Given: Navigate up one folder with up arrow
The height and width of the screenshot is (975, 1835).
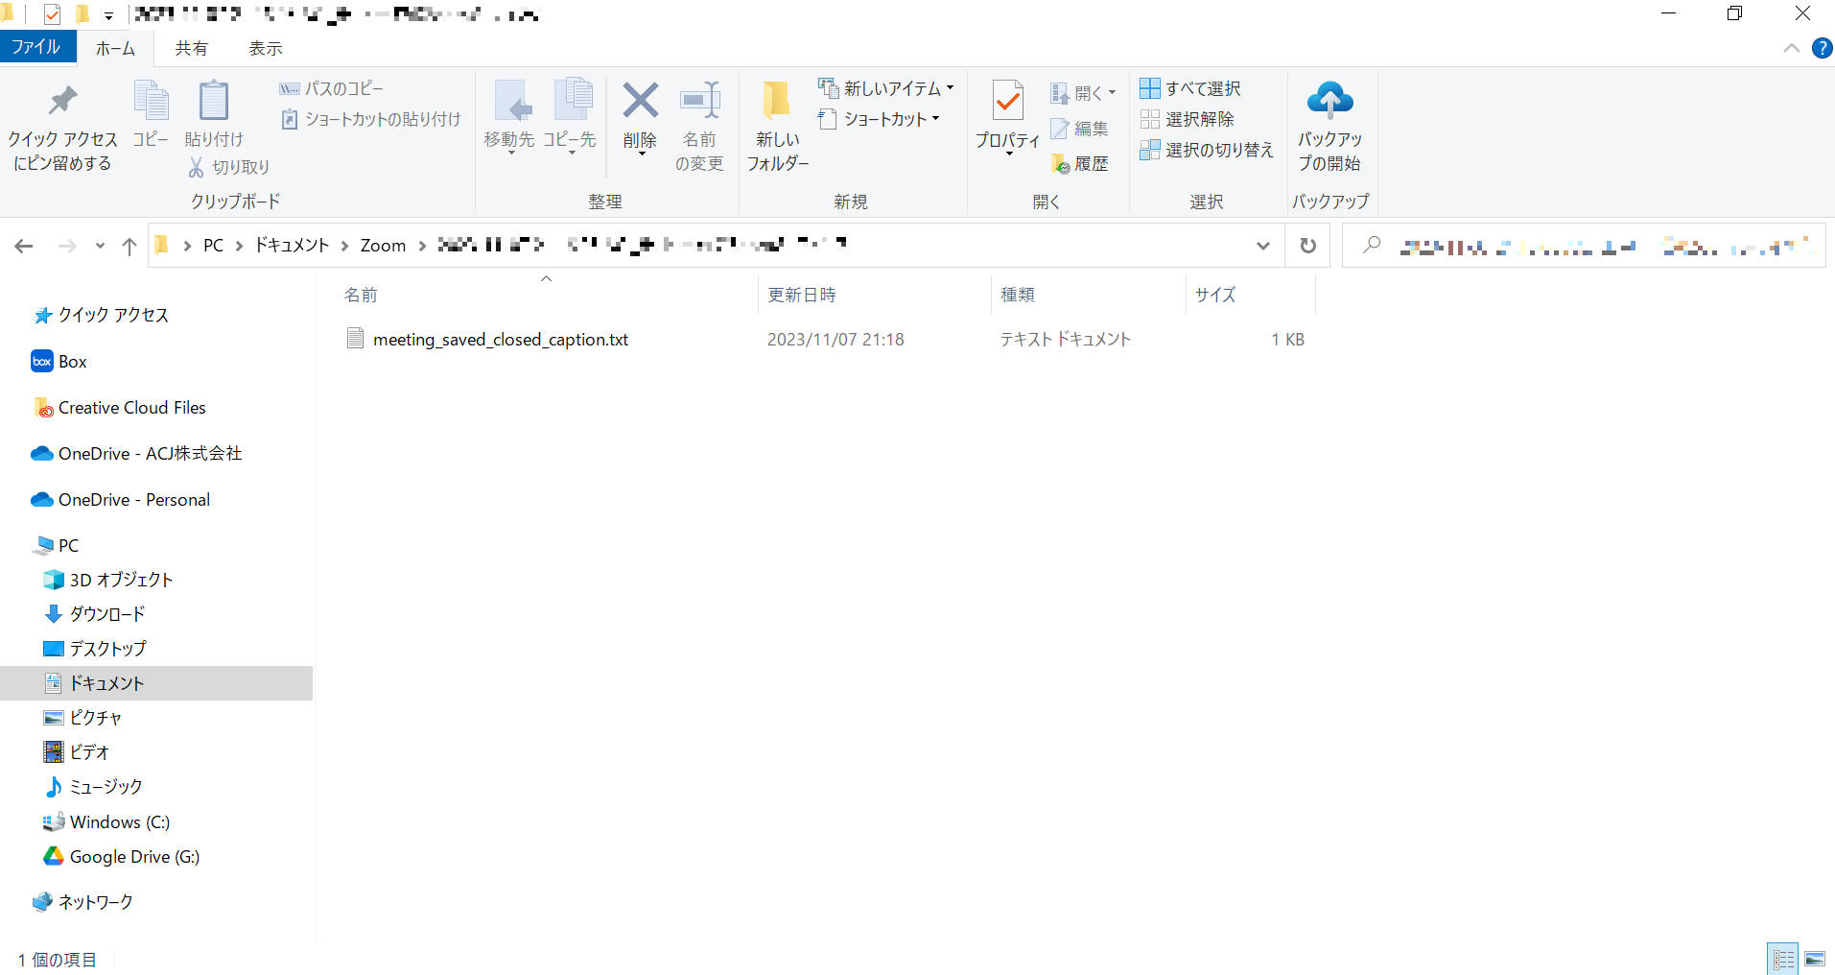Looking at the screenshot, I should click(x=129, y=247).
